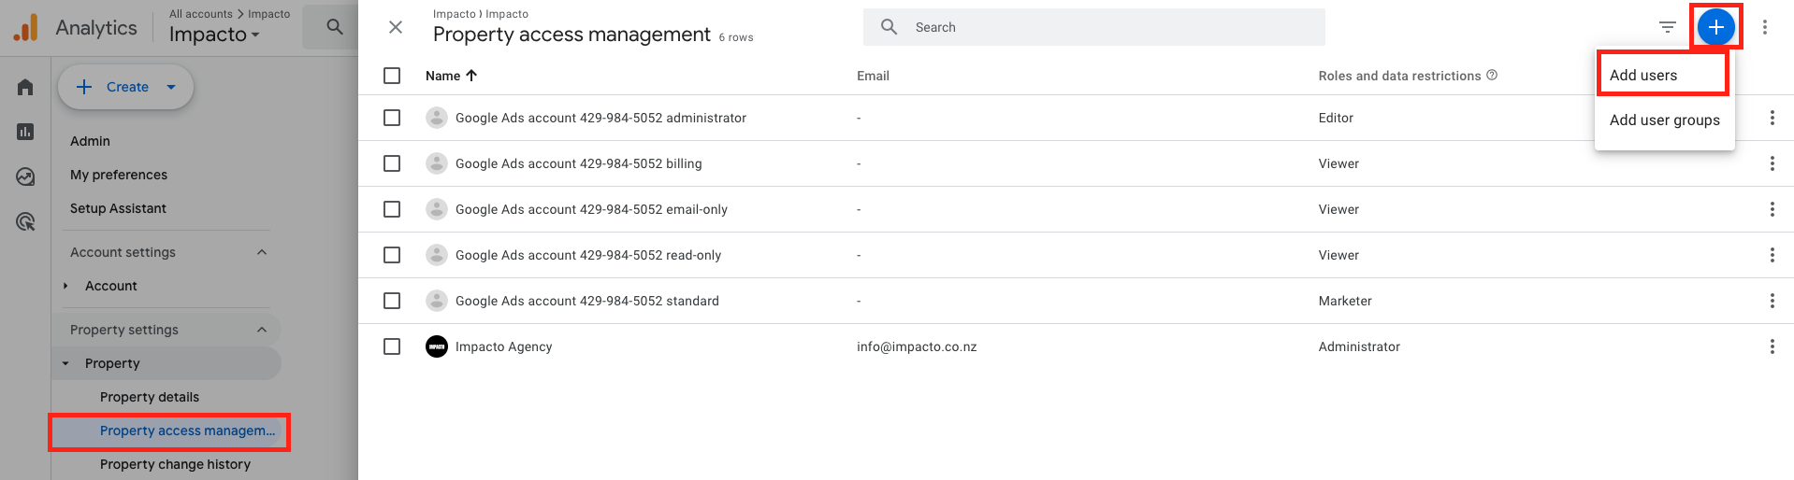The width and height of the screenshot is (1794, 480).
Task: Open the Advertising icon in sidebar
Action: (x=25, y=221)
